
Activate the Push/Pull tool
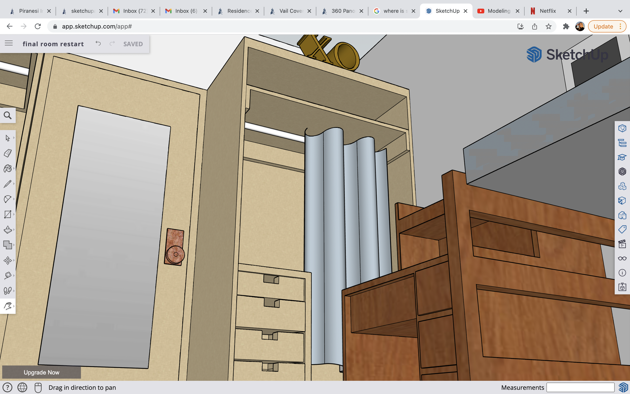coord(8,230)
